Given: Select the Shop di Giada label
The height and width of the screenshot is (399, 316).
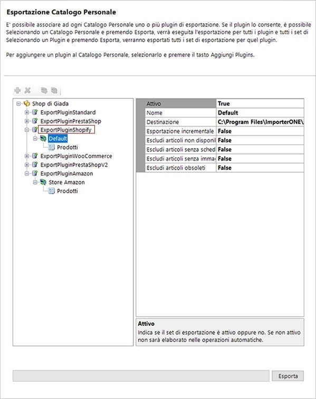Looking at the screenshot, I should (x=50, y=103).
